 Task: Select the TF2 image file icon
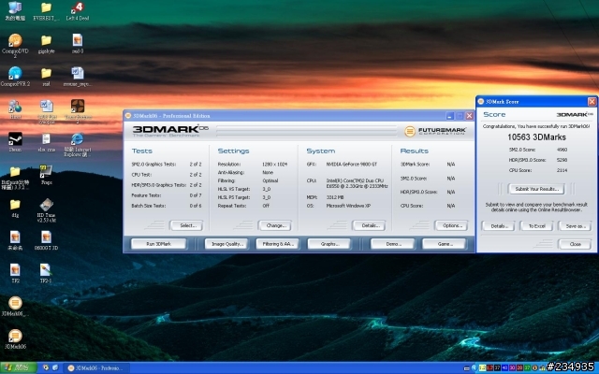[x=15, y=273]
